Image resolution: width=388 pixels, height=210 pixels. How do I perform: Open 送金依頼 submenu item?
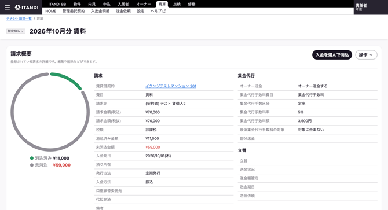click(123, 11)
